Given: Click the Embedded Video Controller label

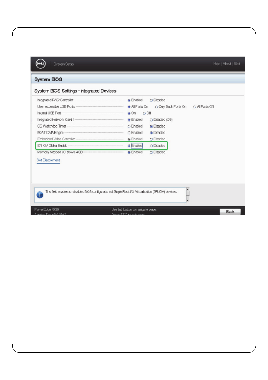Looking at the screenshot, I should 56,139.
